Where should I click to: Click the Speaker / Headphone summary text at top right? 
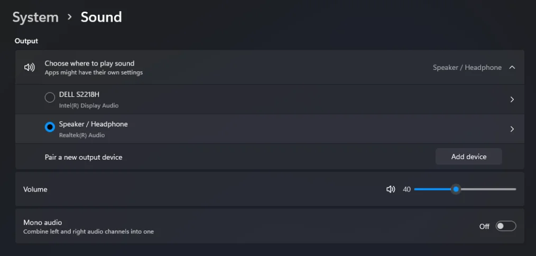467,67
